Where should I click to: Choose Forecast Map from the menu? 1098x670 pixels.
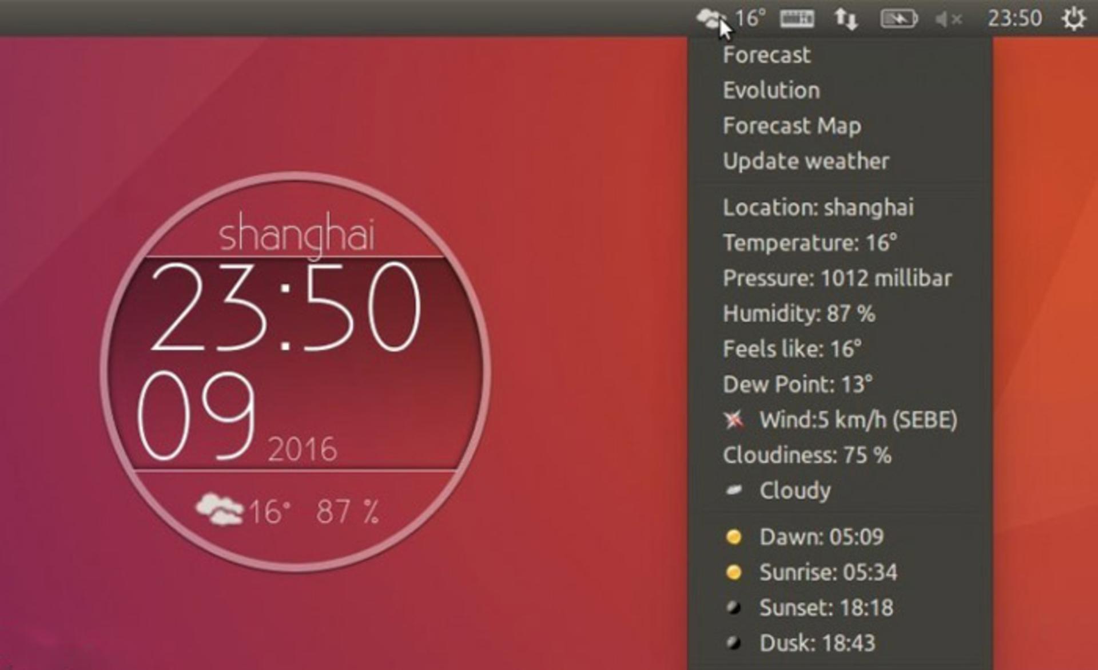pos(791,126)
